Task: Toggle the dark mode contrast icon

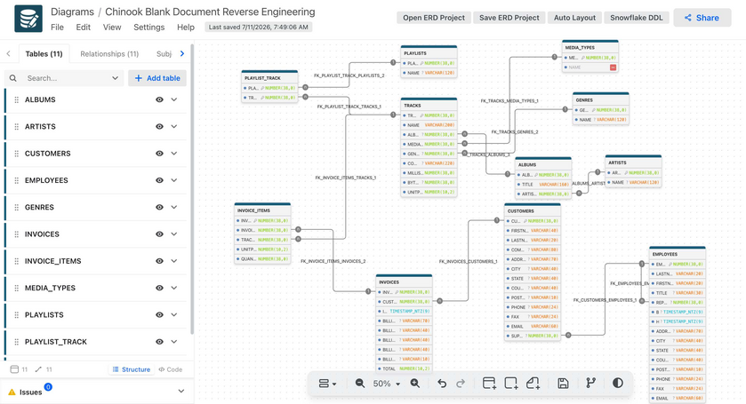Action: 618,383
